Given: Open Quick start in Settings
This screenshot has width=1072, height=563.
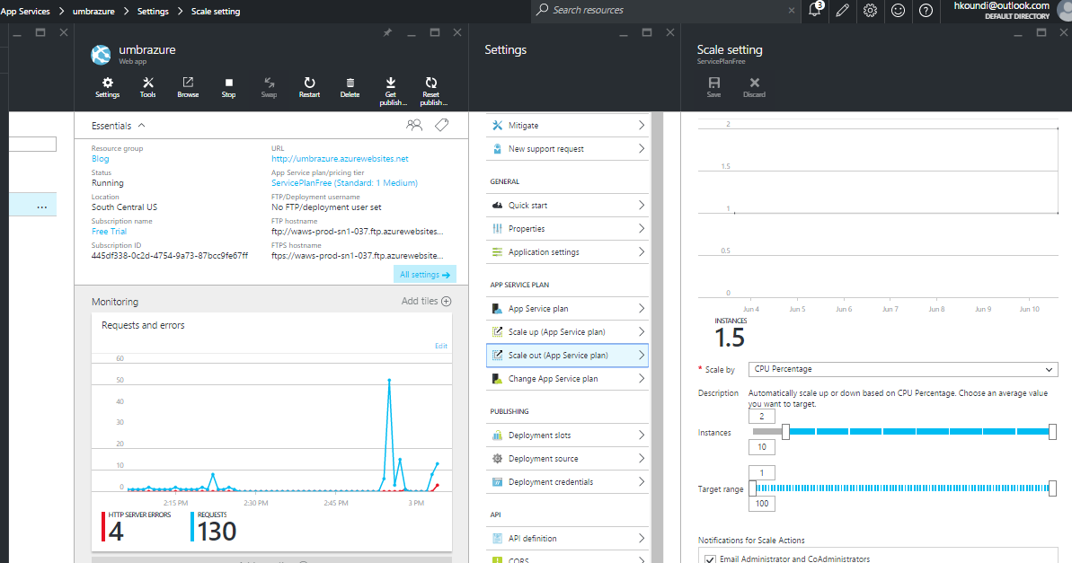Looking at the screenshot, I should (567, 205).
